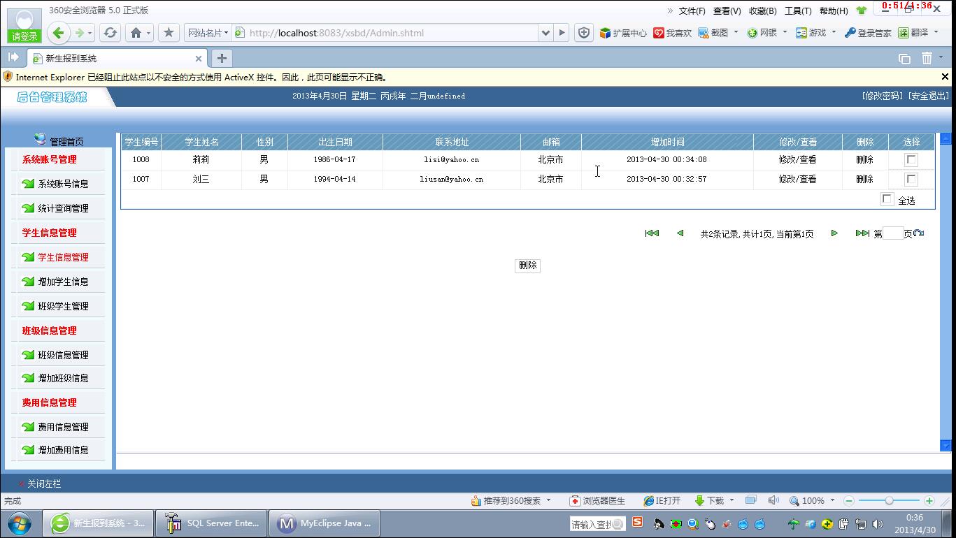Tick the 全选 select-all checkbox
Viewport: 956px width, 538px height.
coord(887,199)
